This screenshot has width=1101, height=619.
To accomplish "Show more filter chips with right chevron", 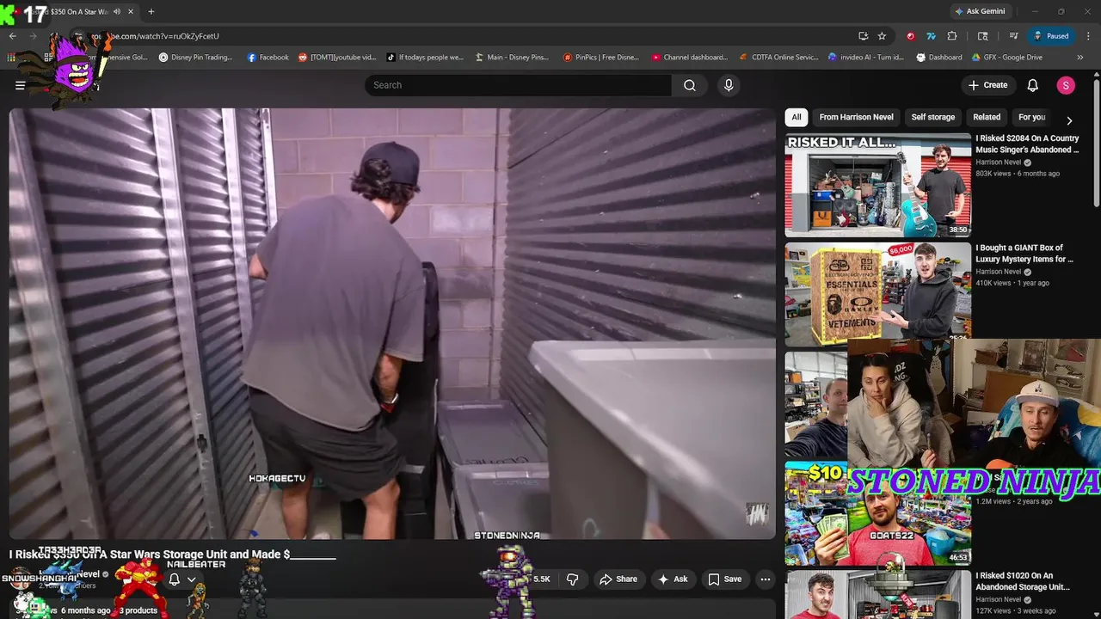I will click(x=1069, y=120).
